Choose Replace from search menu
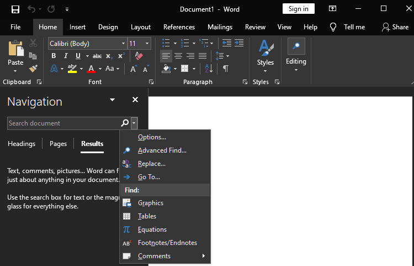The image size is (414, 266). click(165, 164)
